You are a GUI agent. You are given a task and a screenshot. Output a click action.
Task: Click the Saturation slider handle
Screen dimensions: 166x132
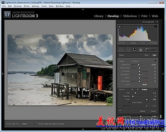tap(139, 75)
